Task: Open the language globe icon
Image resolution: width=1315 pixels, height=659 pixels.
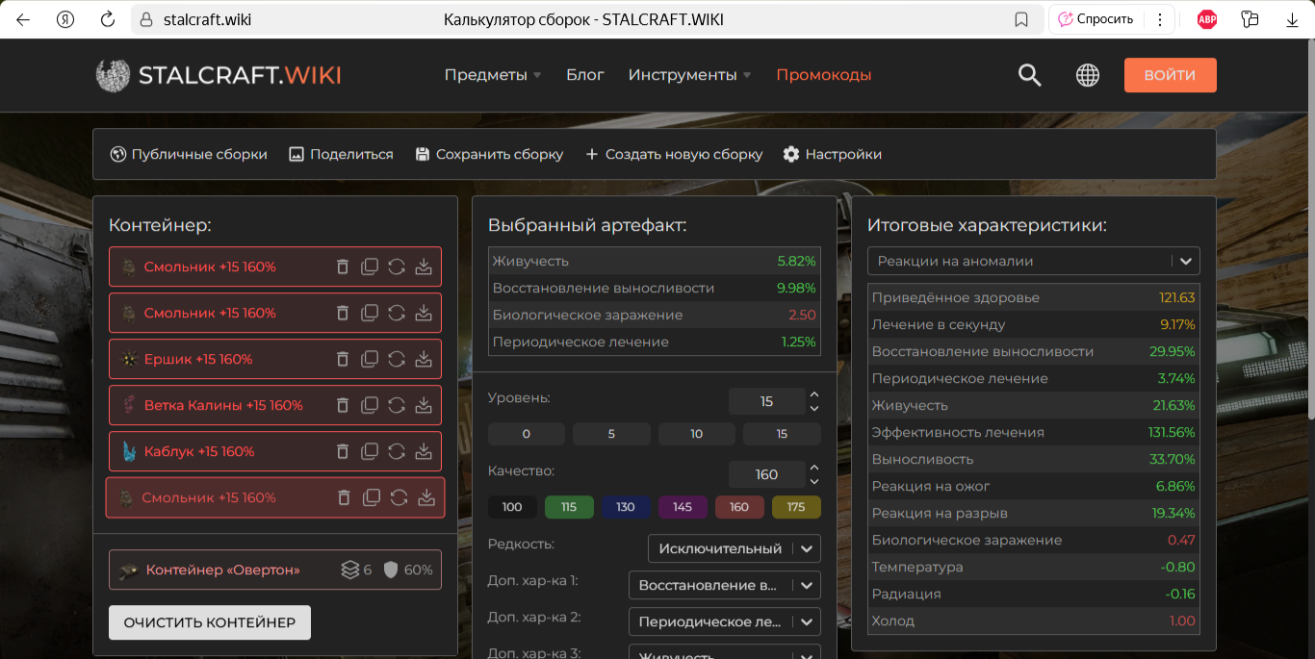Action: [x=1088, y=75]
